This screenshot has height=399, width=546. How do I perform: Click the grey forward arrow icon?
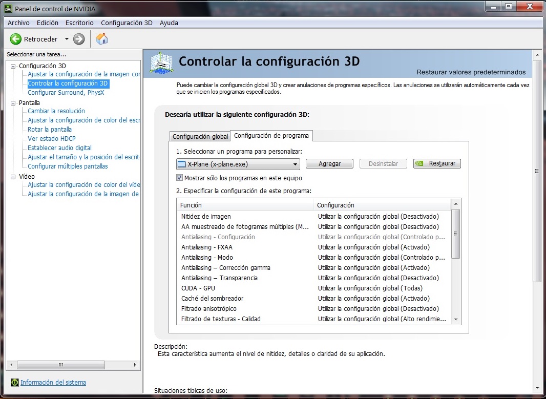tap(79, 39)
